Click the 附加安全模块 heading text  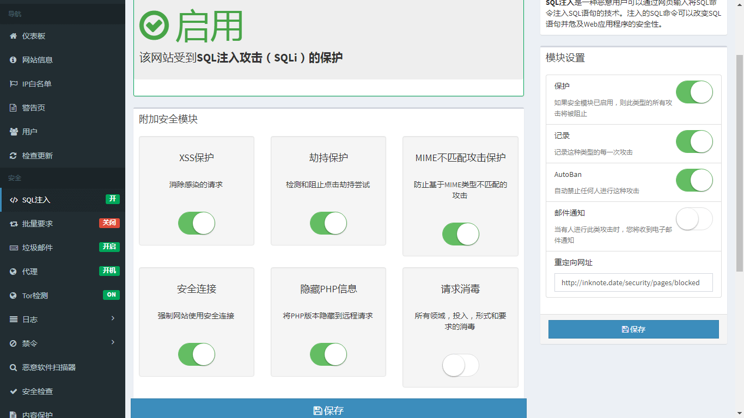168,119
